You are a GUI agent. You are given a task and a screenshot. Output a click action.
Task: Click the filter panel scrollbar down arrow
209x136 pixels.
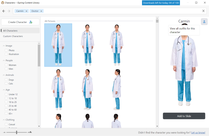[x=39, y=126]
